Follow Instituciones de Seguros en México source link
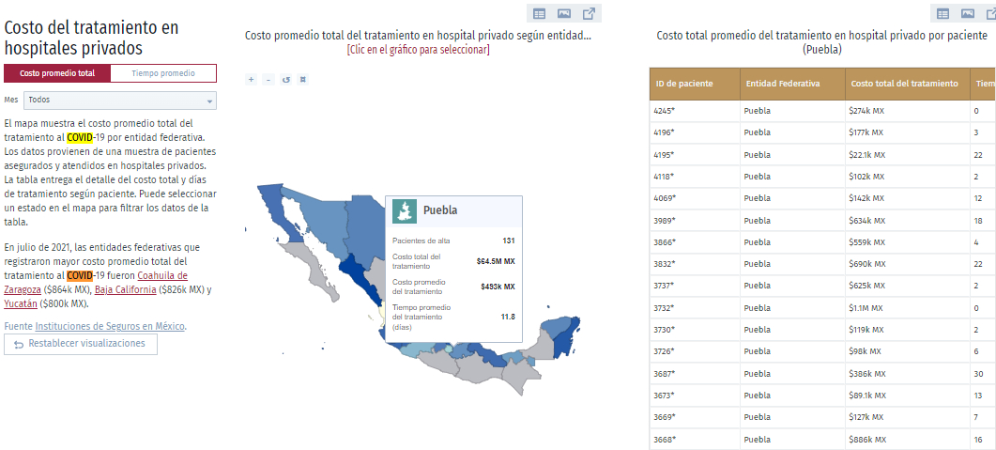996x450 pixels. tap(110, 326)
